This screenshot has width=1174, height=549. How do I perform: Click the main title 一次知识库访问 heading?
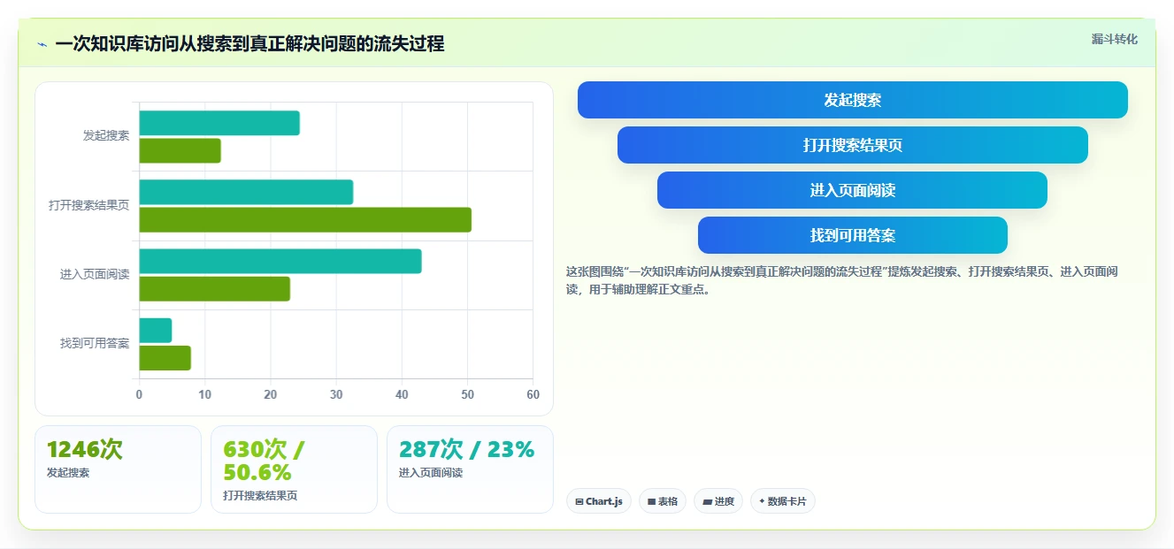click(x=249, y=43)
